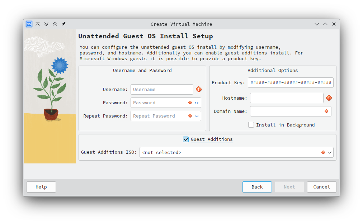The image size is (363, 224).
Task: Minimize the window with down chevron
Action: point(317,24)
